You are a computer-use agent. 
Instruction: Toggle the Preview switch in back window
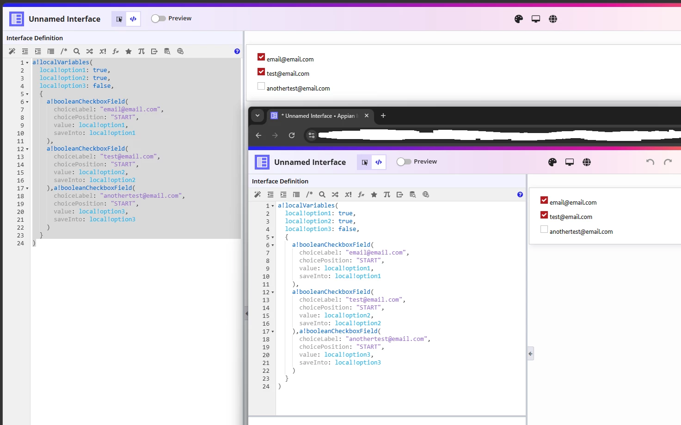pyautogui.click(x=159, y=18)
